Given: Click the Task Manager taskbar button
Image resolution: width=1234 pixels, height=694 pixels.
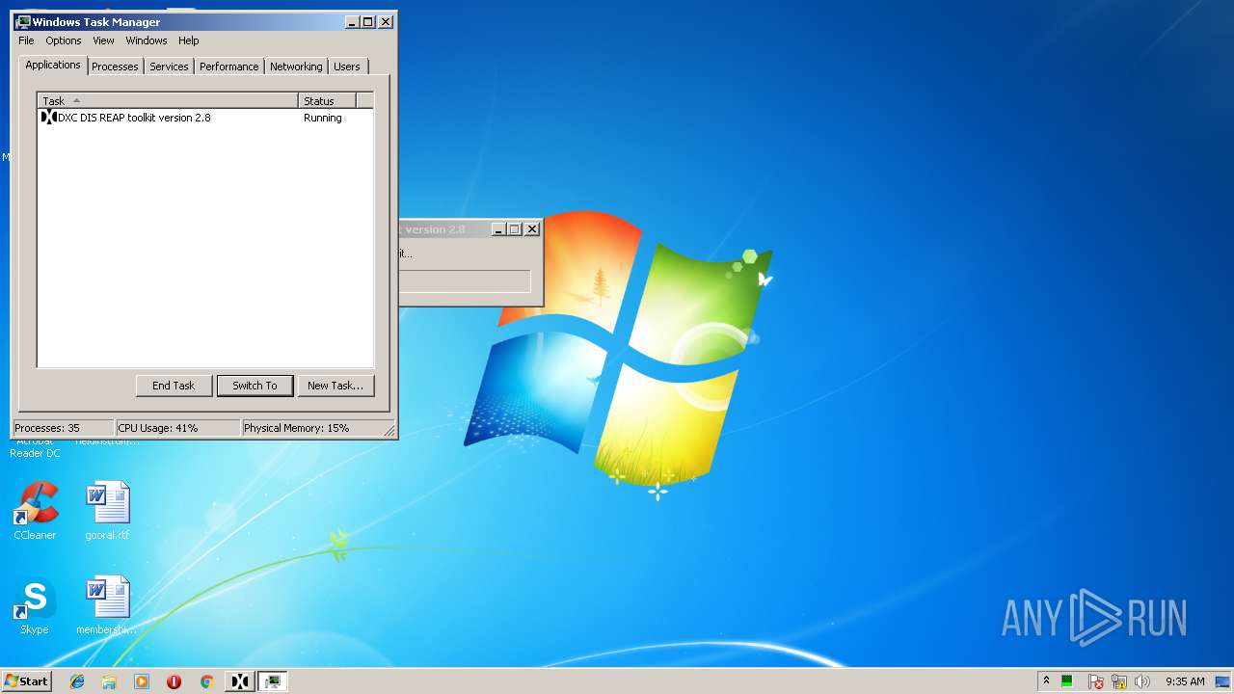Looking at the screenshot, I should click(x=273, y=681).
